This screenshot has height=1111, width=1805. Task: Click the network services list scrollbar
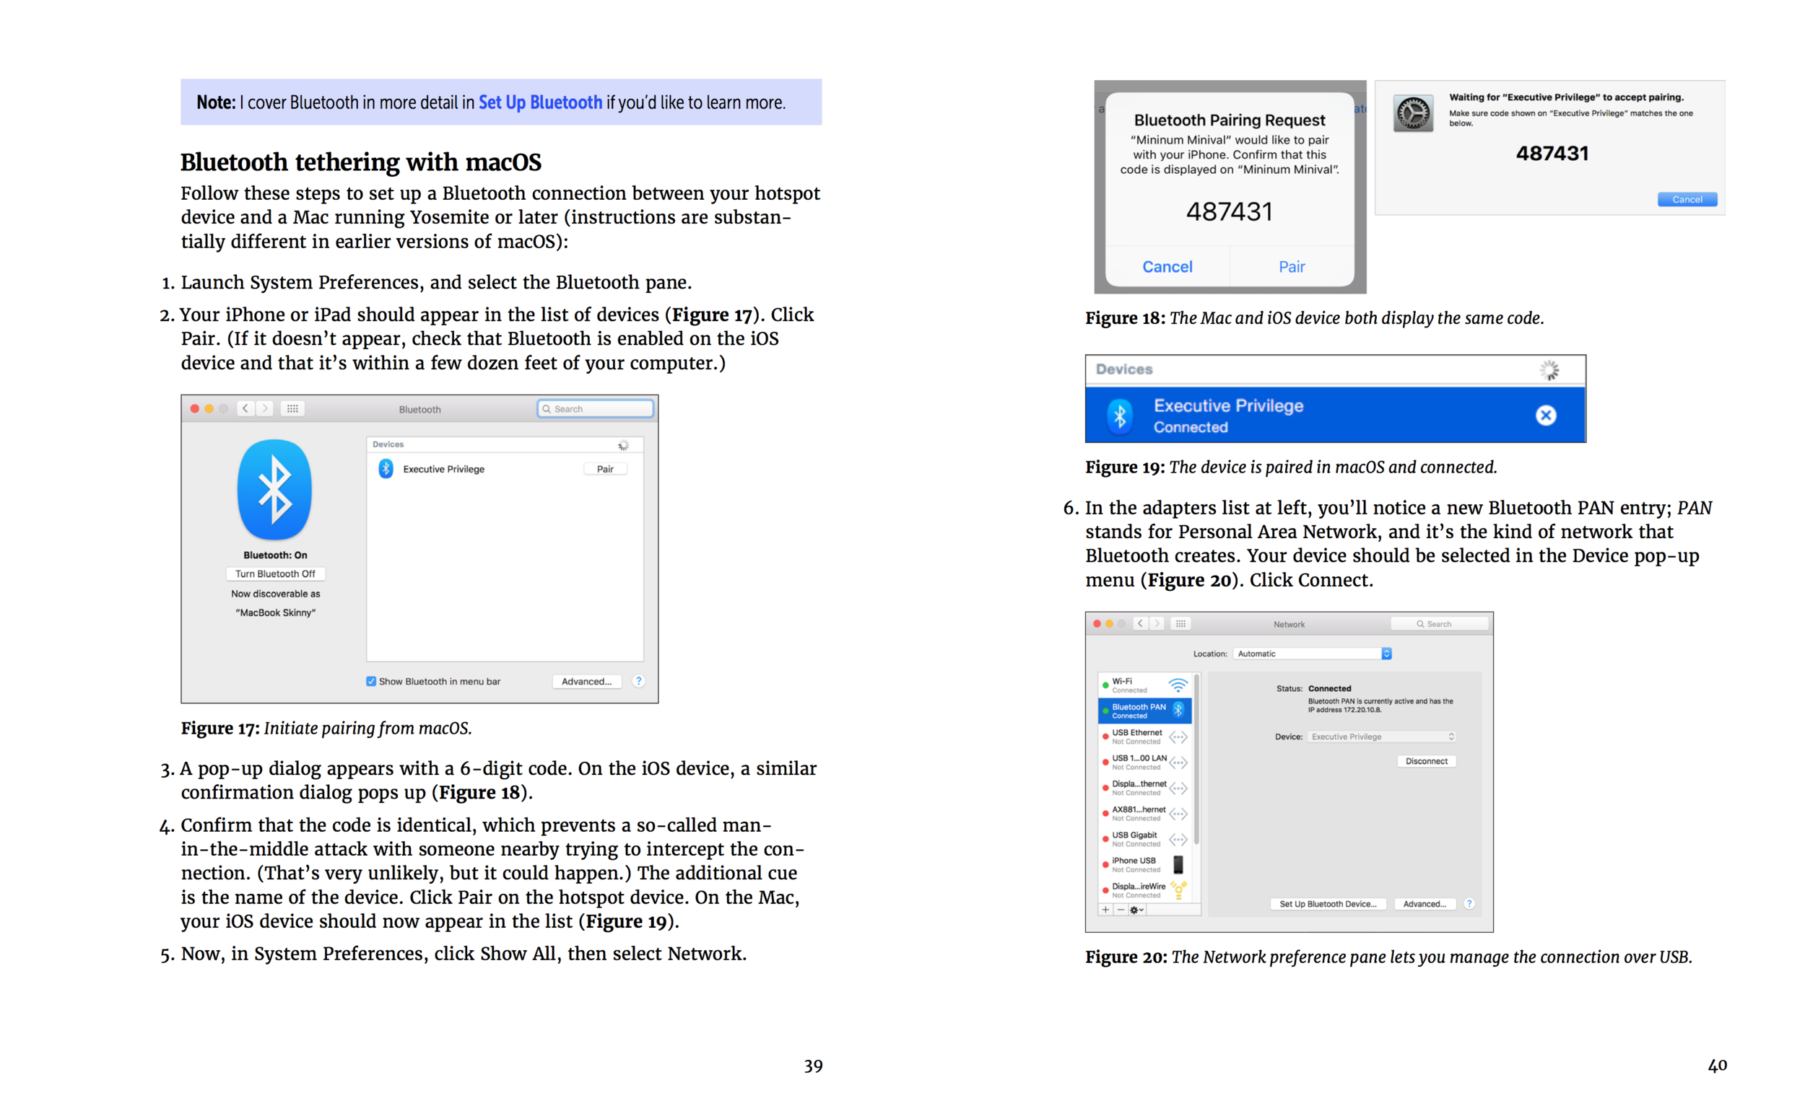click(x=1196, y=760)
